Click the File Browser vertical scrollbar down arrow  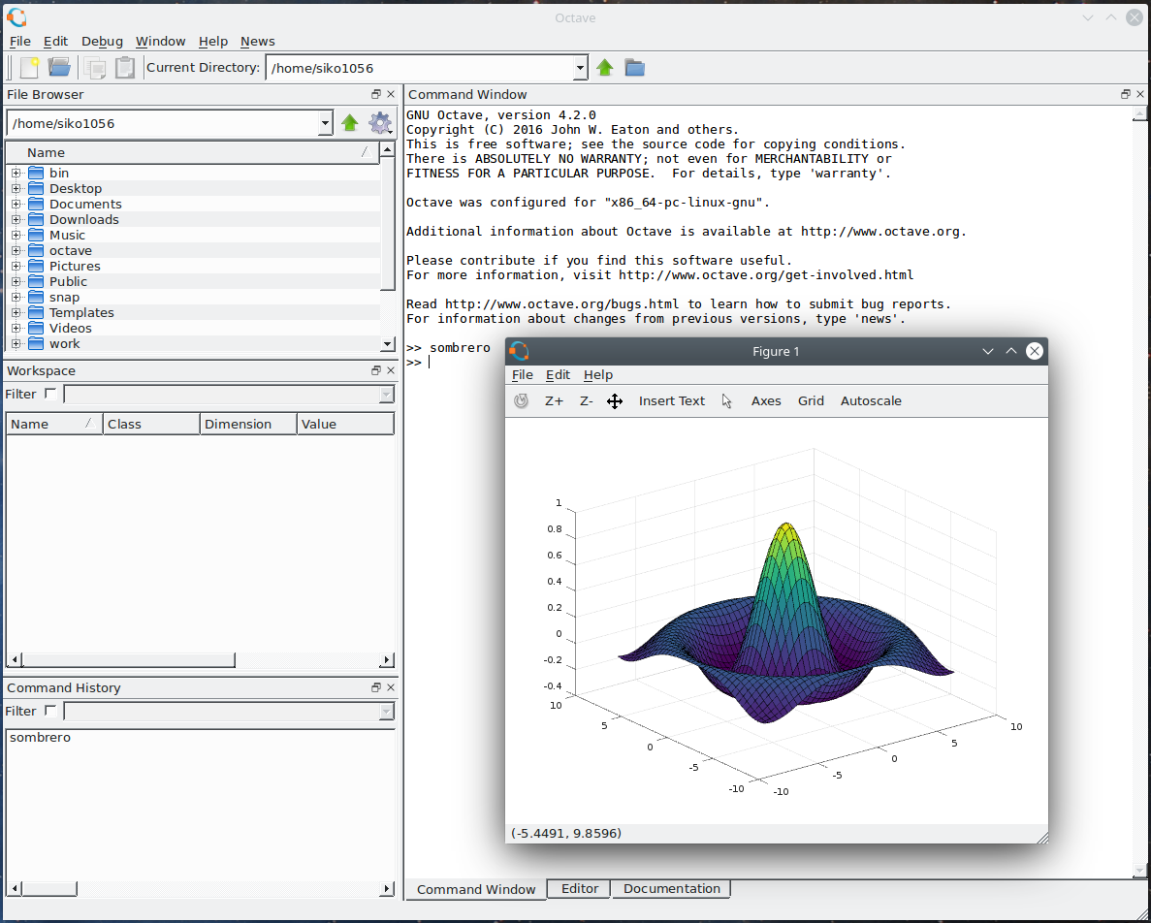coord(388,344)
